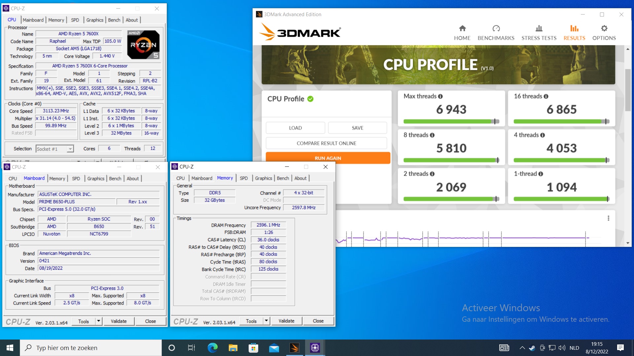Screen dimensions: 634x356
Task: Click Windows taskbar search box
Action: [91, 348]
